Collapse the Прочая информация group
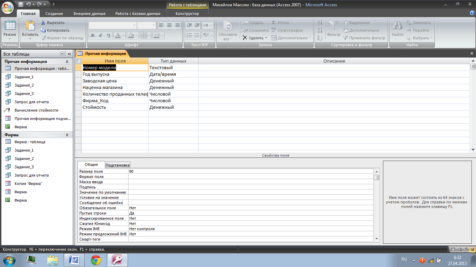Viewport: 476px width, 267px height. click(x=67, y=62)
